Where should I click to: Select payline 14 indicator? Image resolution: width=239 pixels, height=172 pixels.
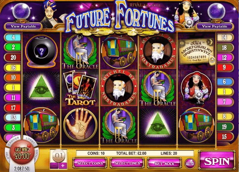(225, 37)
